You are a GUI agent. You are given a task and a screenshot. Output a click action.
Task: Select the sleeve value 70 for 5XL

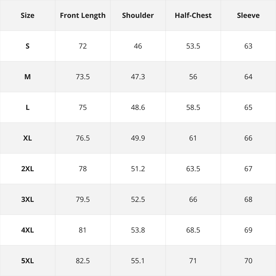(248, 261)
